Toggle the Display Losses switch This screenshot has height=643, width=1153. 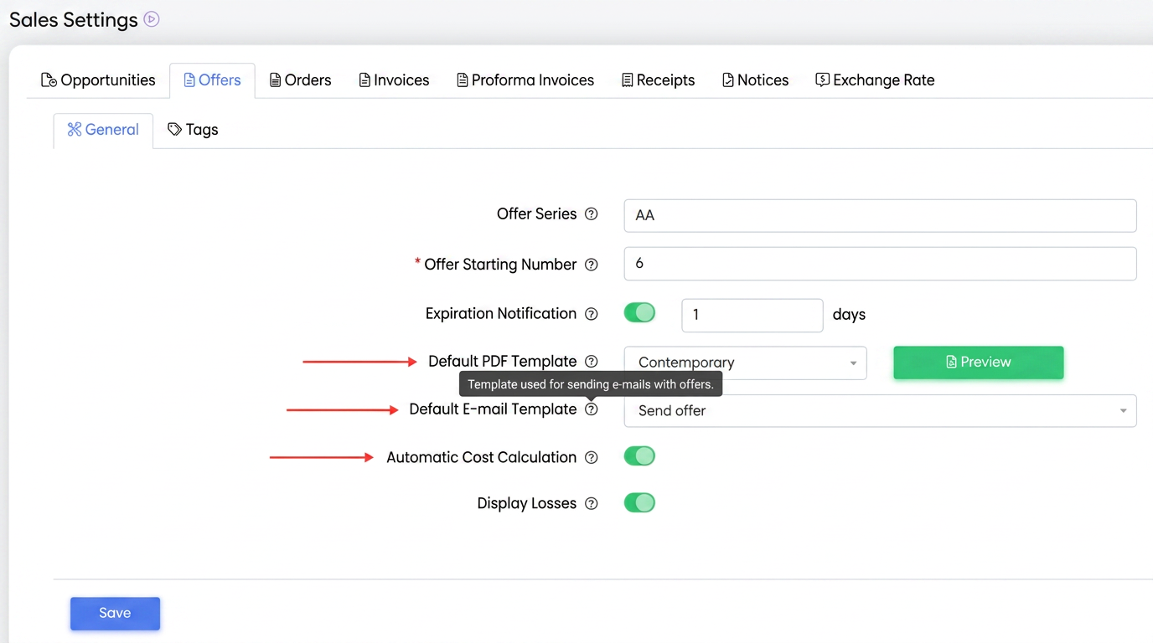pyautogui.click(x=639, y=503)
